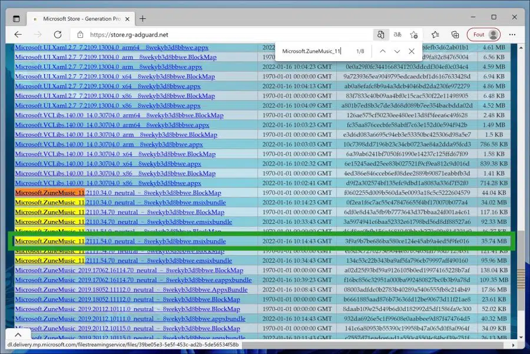Select the date 2022-01-16 10:34:43 GMT
The image size is (530, 354).
click(297, 261)
